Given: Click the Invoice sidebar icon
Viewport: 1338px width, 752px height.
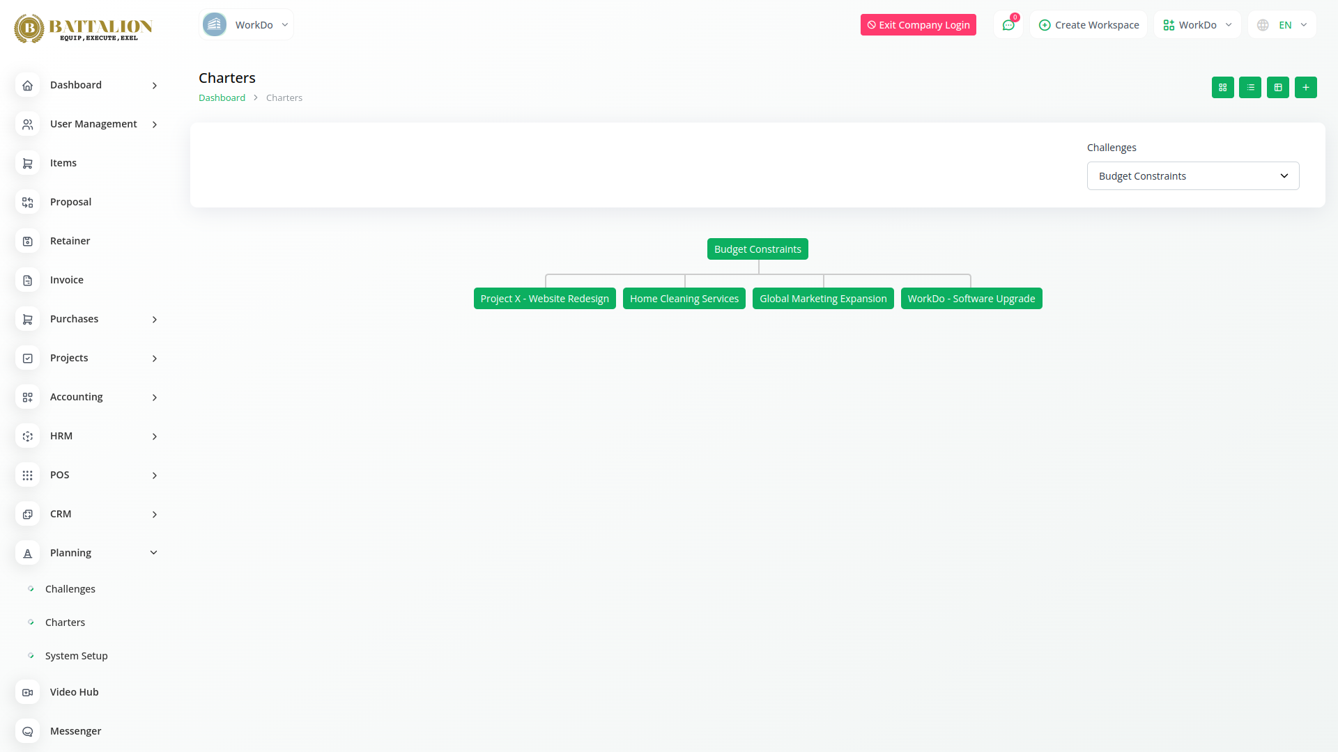Looking at the screenshot, I should [27, 280].
